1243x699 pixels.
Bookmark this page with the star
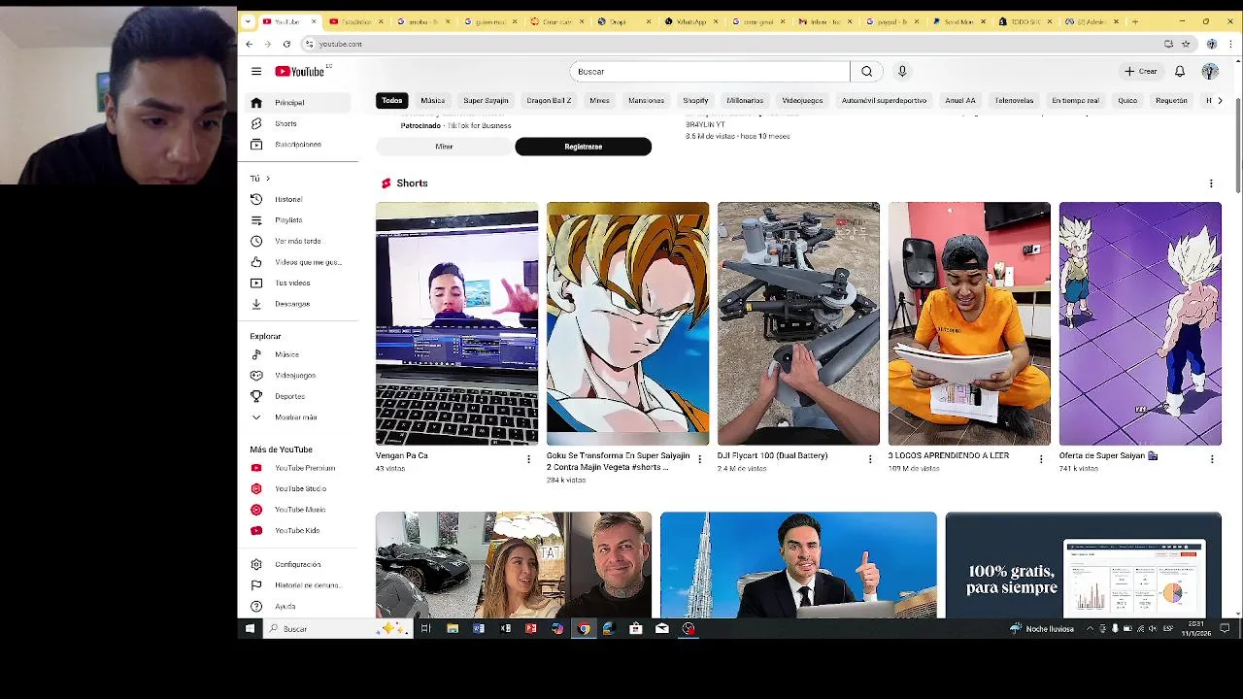1186,44
